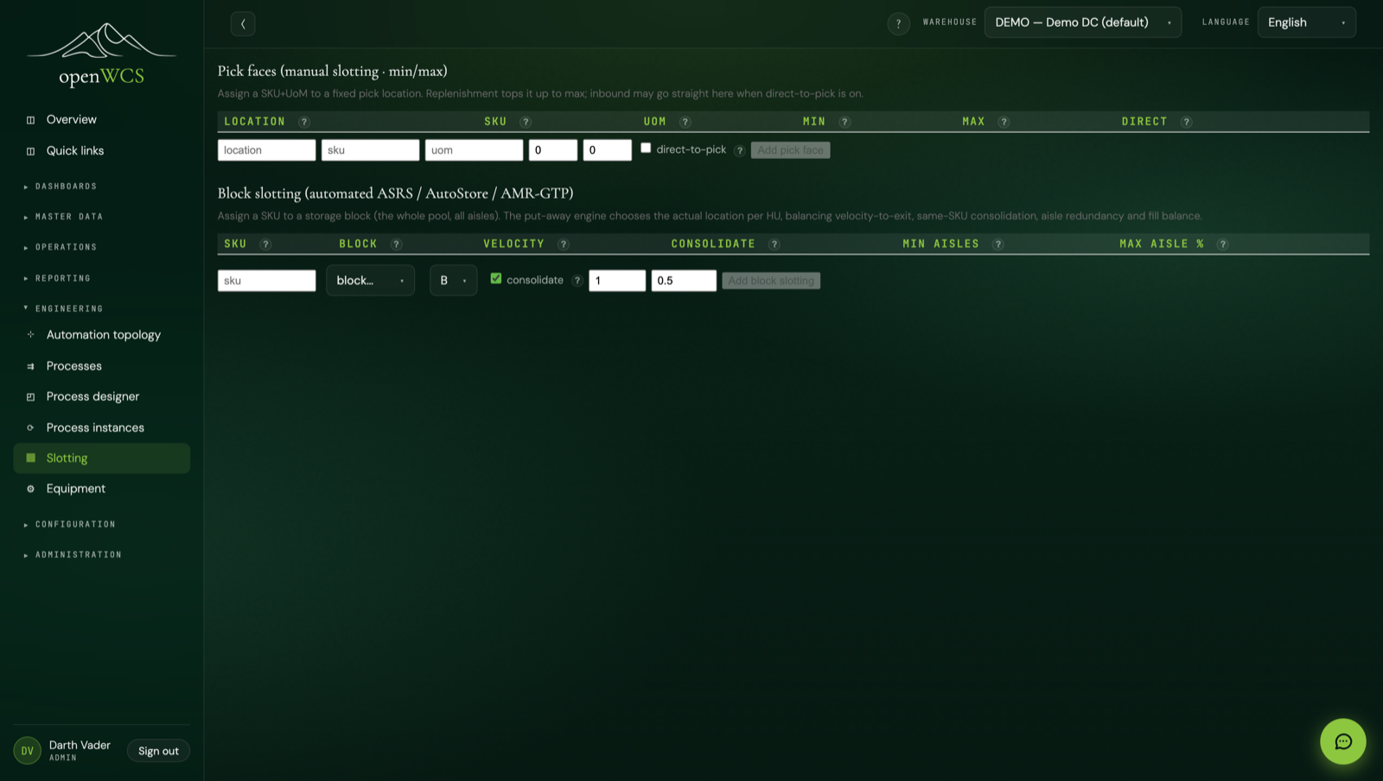
Task: Click the Quick links sidebar icon
Action: (31, 151)
